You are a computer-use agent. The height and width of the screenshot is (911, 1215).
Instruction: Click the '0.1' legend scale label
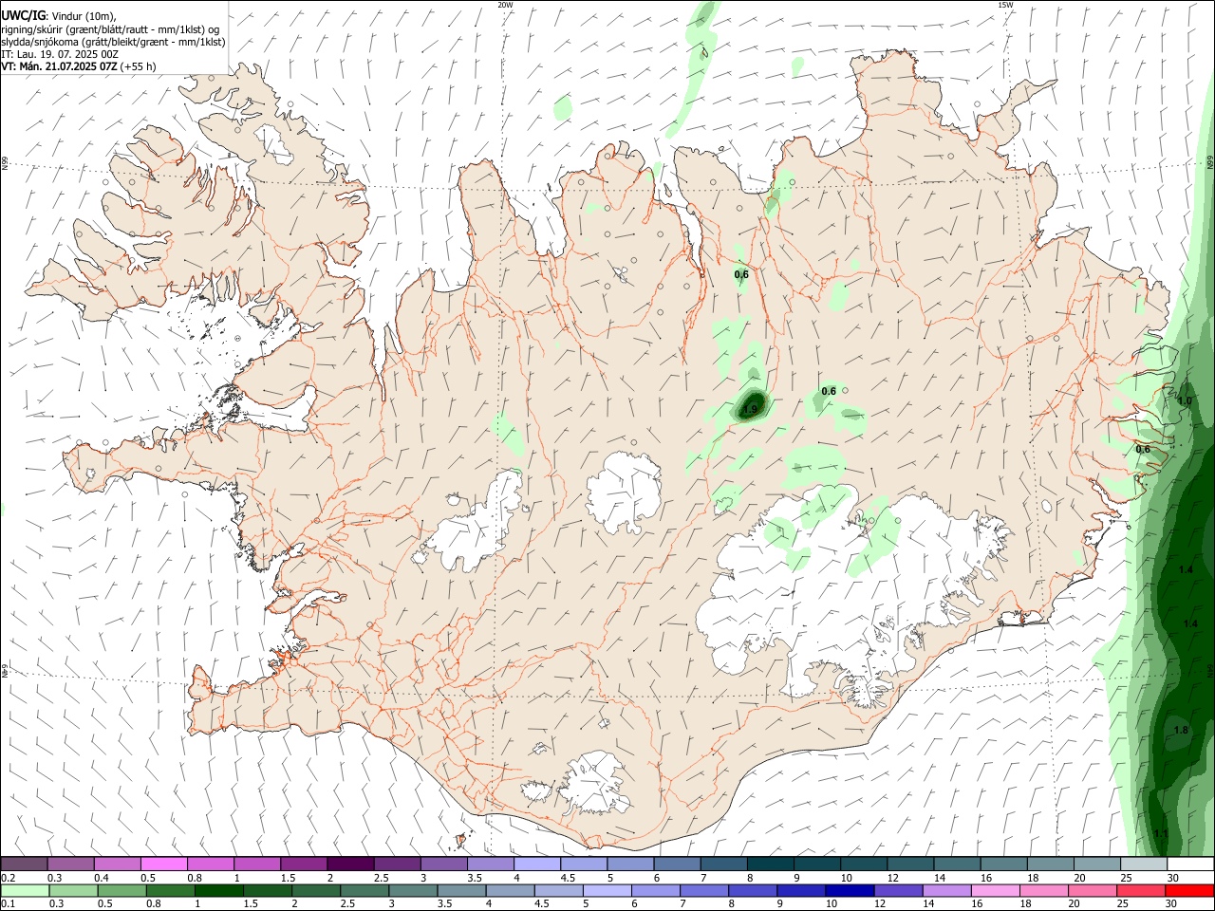pyautogui.click(x=8, y=904)
